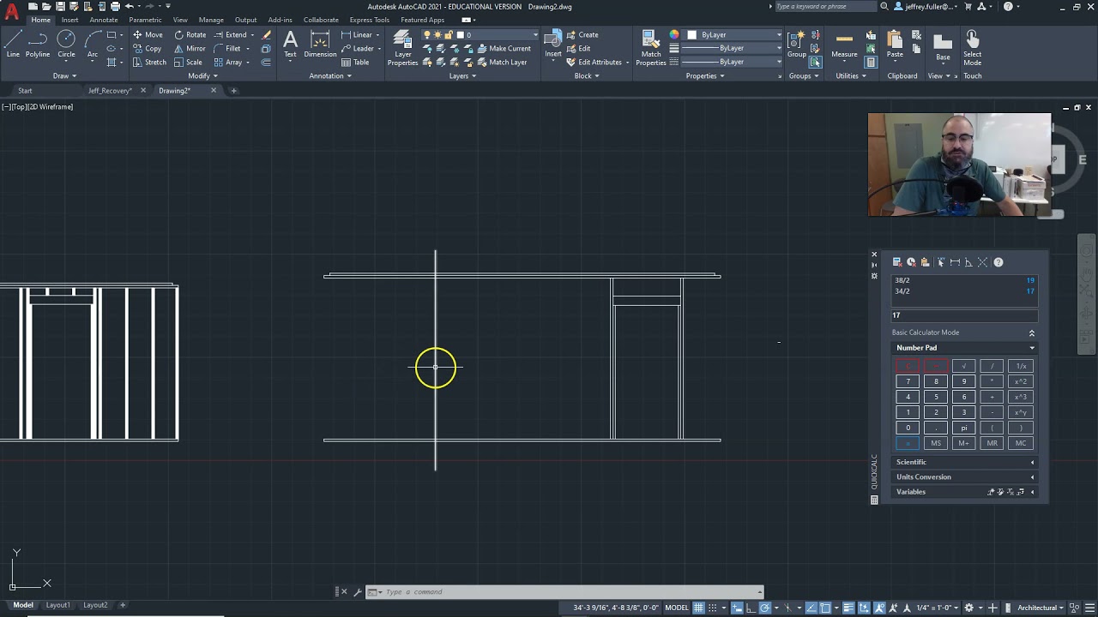Expand the Annotation panel dropdown
The width and height of the screenshot is (1098, 617).
click(330, 75)
